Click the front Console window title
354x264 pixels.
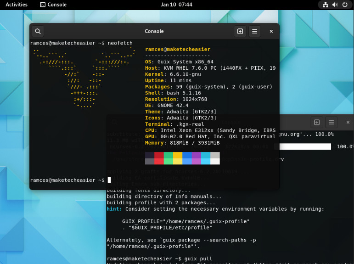tap(154, 31)
